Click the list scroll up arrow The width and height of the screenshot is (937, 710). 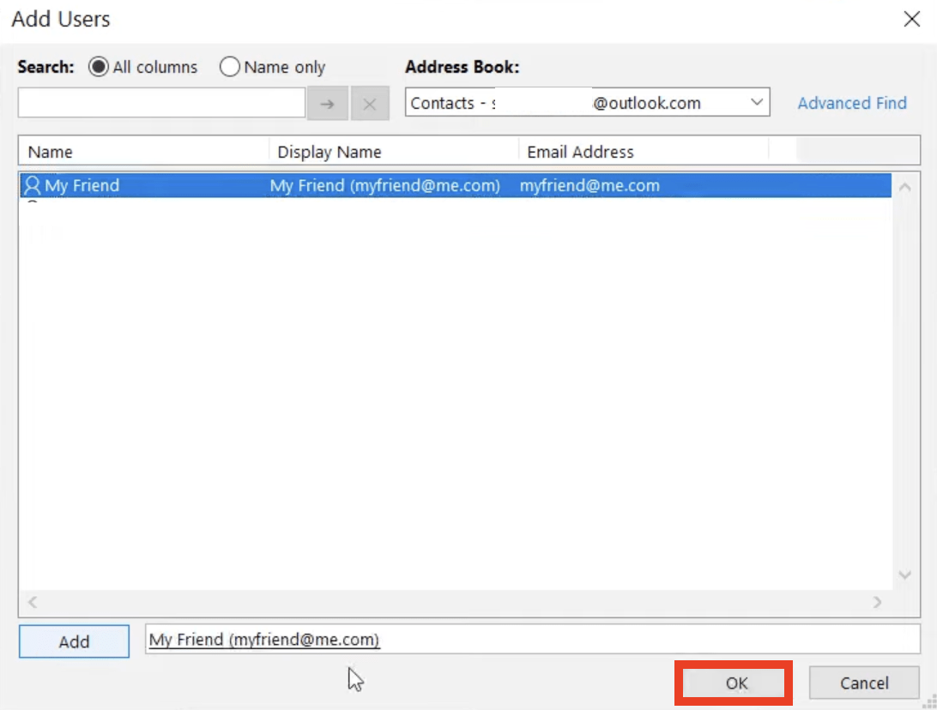point(904,188)
